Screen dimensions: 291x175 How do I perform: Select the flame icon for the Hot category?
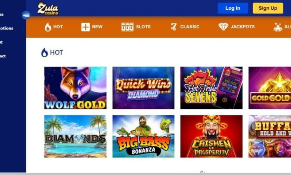48,27
